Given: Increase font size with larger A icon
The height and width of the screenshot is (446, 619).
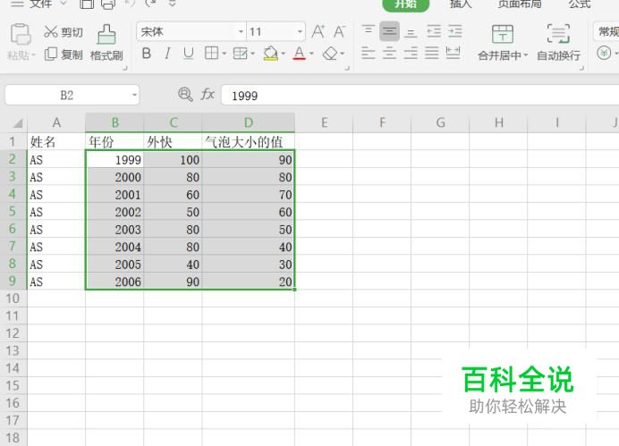Looking at the screenshot, I should [x=318, y=31].
